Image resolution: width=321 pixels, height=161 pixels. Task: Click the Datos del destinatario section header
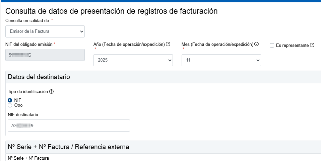point(39,77)
